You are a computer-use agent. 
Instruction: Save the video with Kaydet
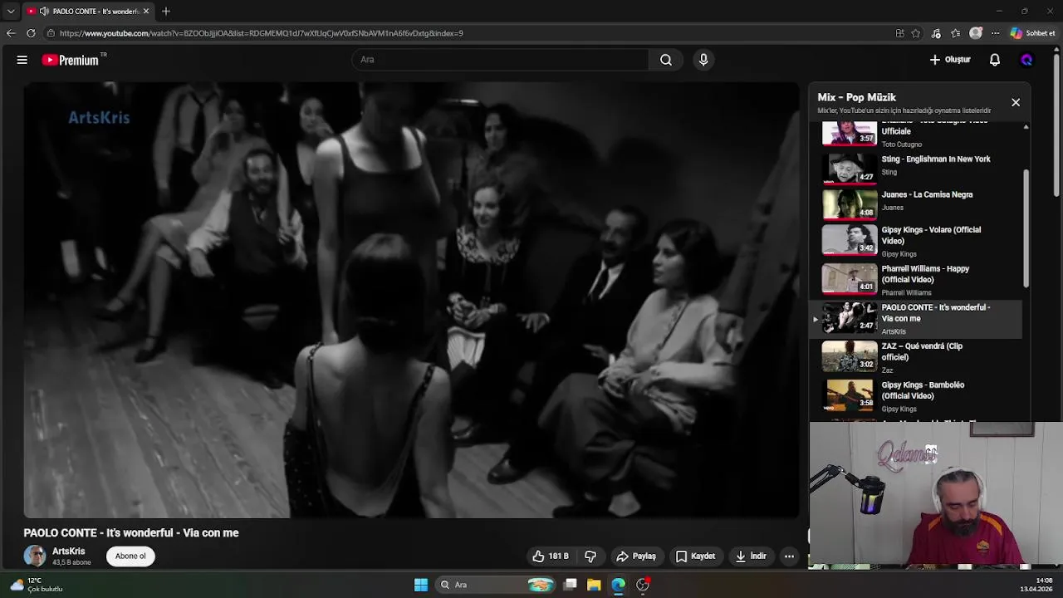695,556
